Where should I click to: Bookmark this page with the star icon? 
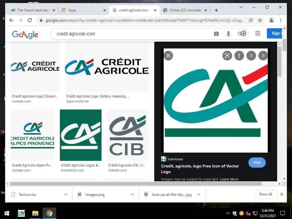[260, 20]
